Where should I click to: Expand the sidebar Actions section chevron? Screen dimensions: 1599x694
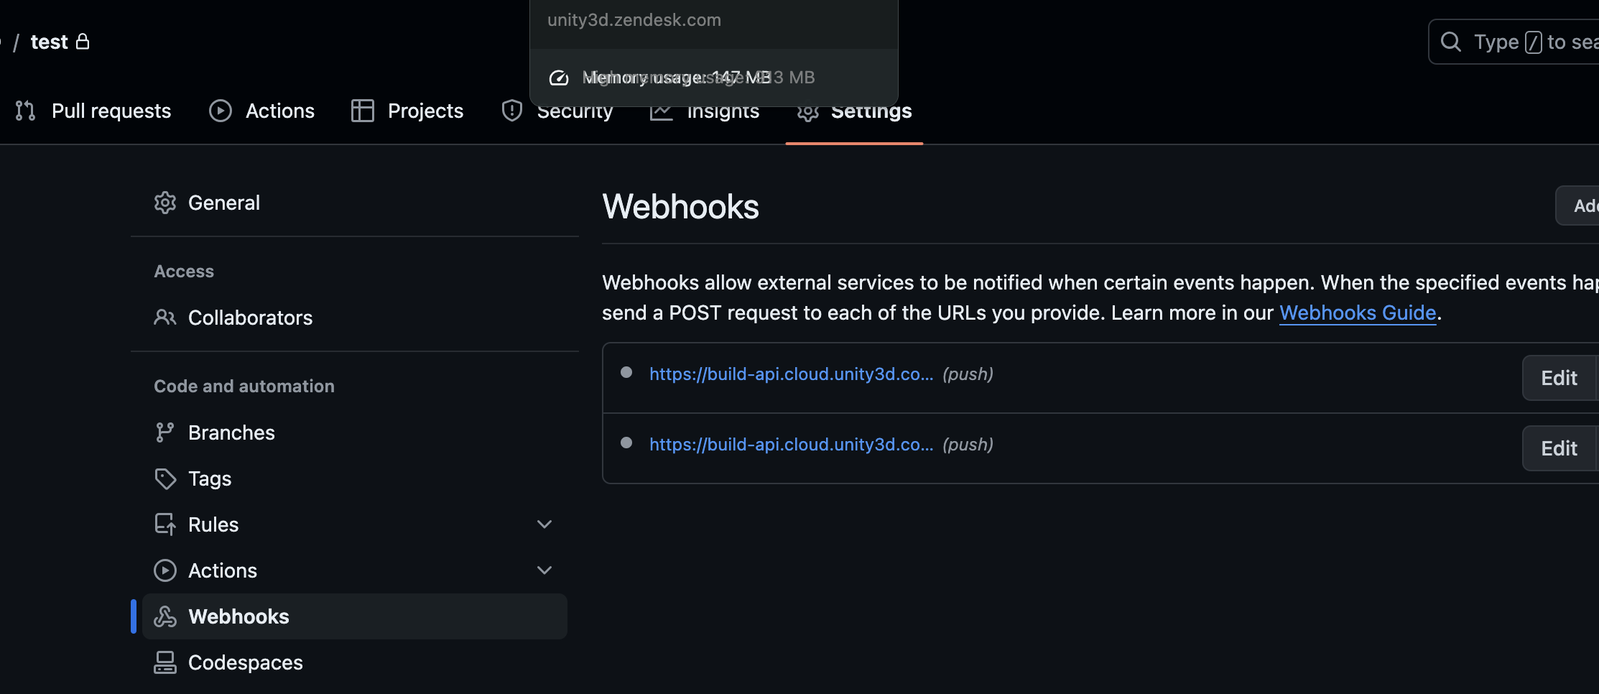[x=544, y=570]
